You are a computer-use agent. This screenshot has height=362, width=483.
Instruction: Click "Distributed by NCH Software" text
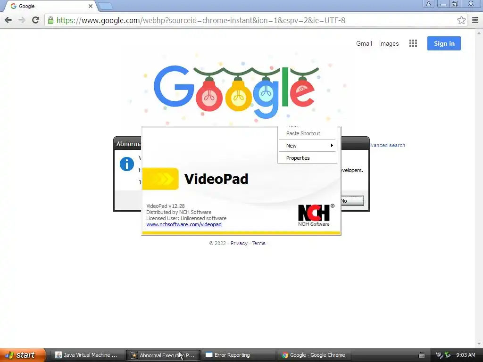179,212
